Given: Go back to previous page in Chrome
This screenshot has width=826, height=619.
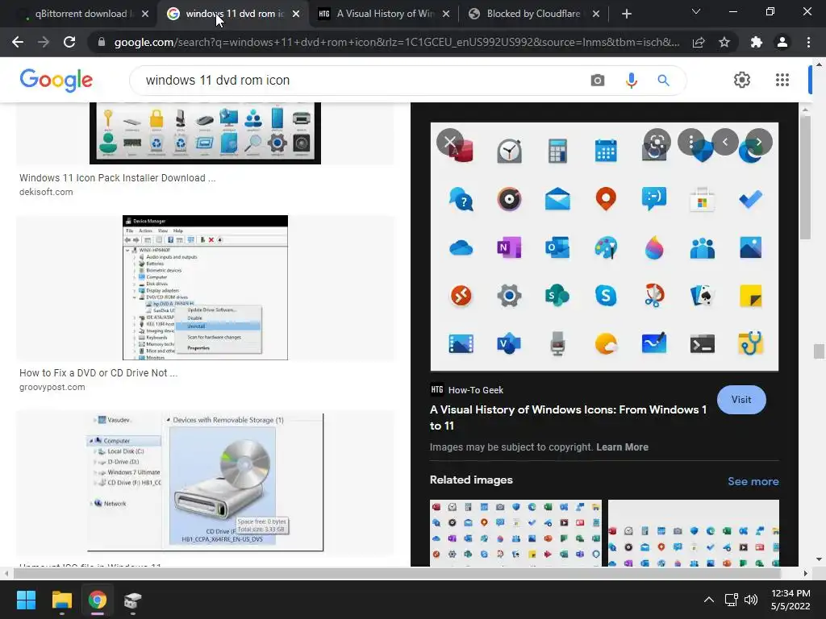Looking at the screenshot, I should pos(18,42).
